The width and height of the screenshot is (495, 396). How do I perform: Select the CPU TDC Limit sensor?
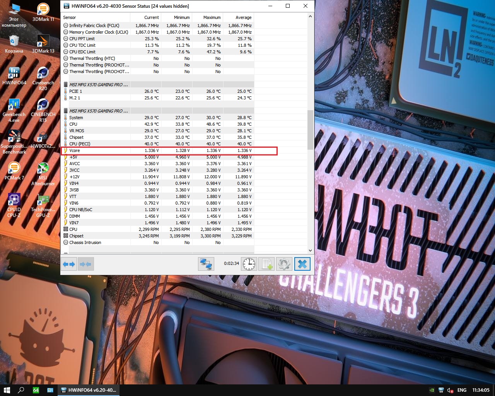pyautogui.click(x=157, y=45)
